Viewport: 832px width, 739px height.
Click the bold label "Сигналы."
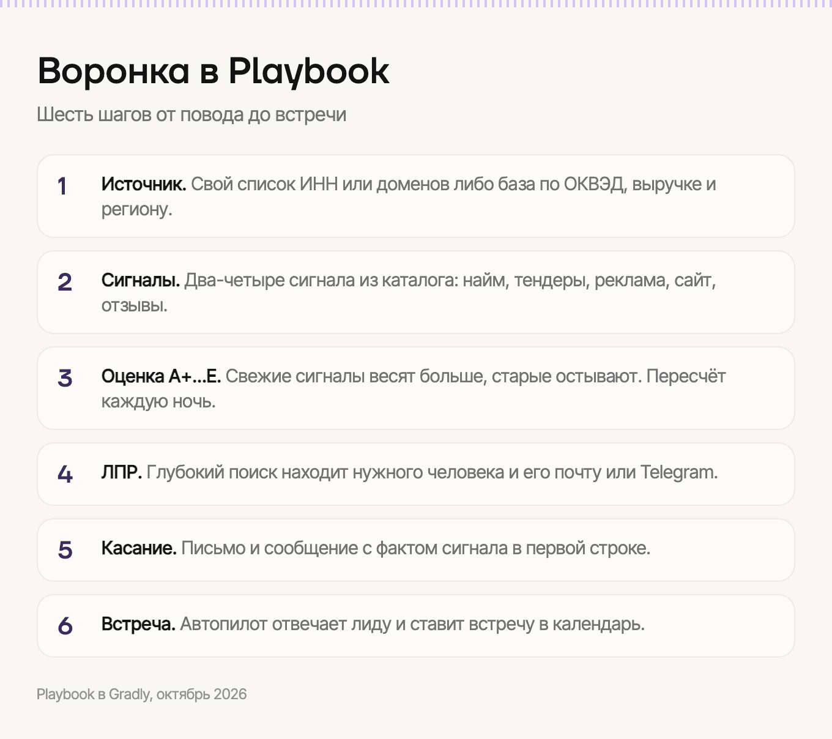141,280
